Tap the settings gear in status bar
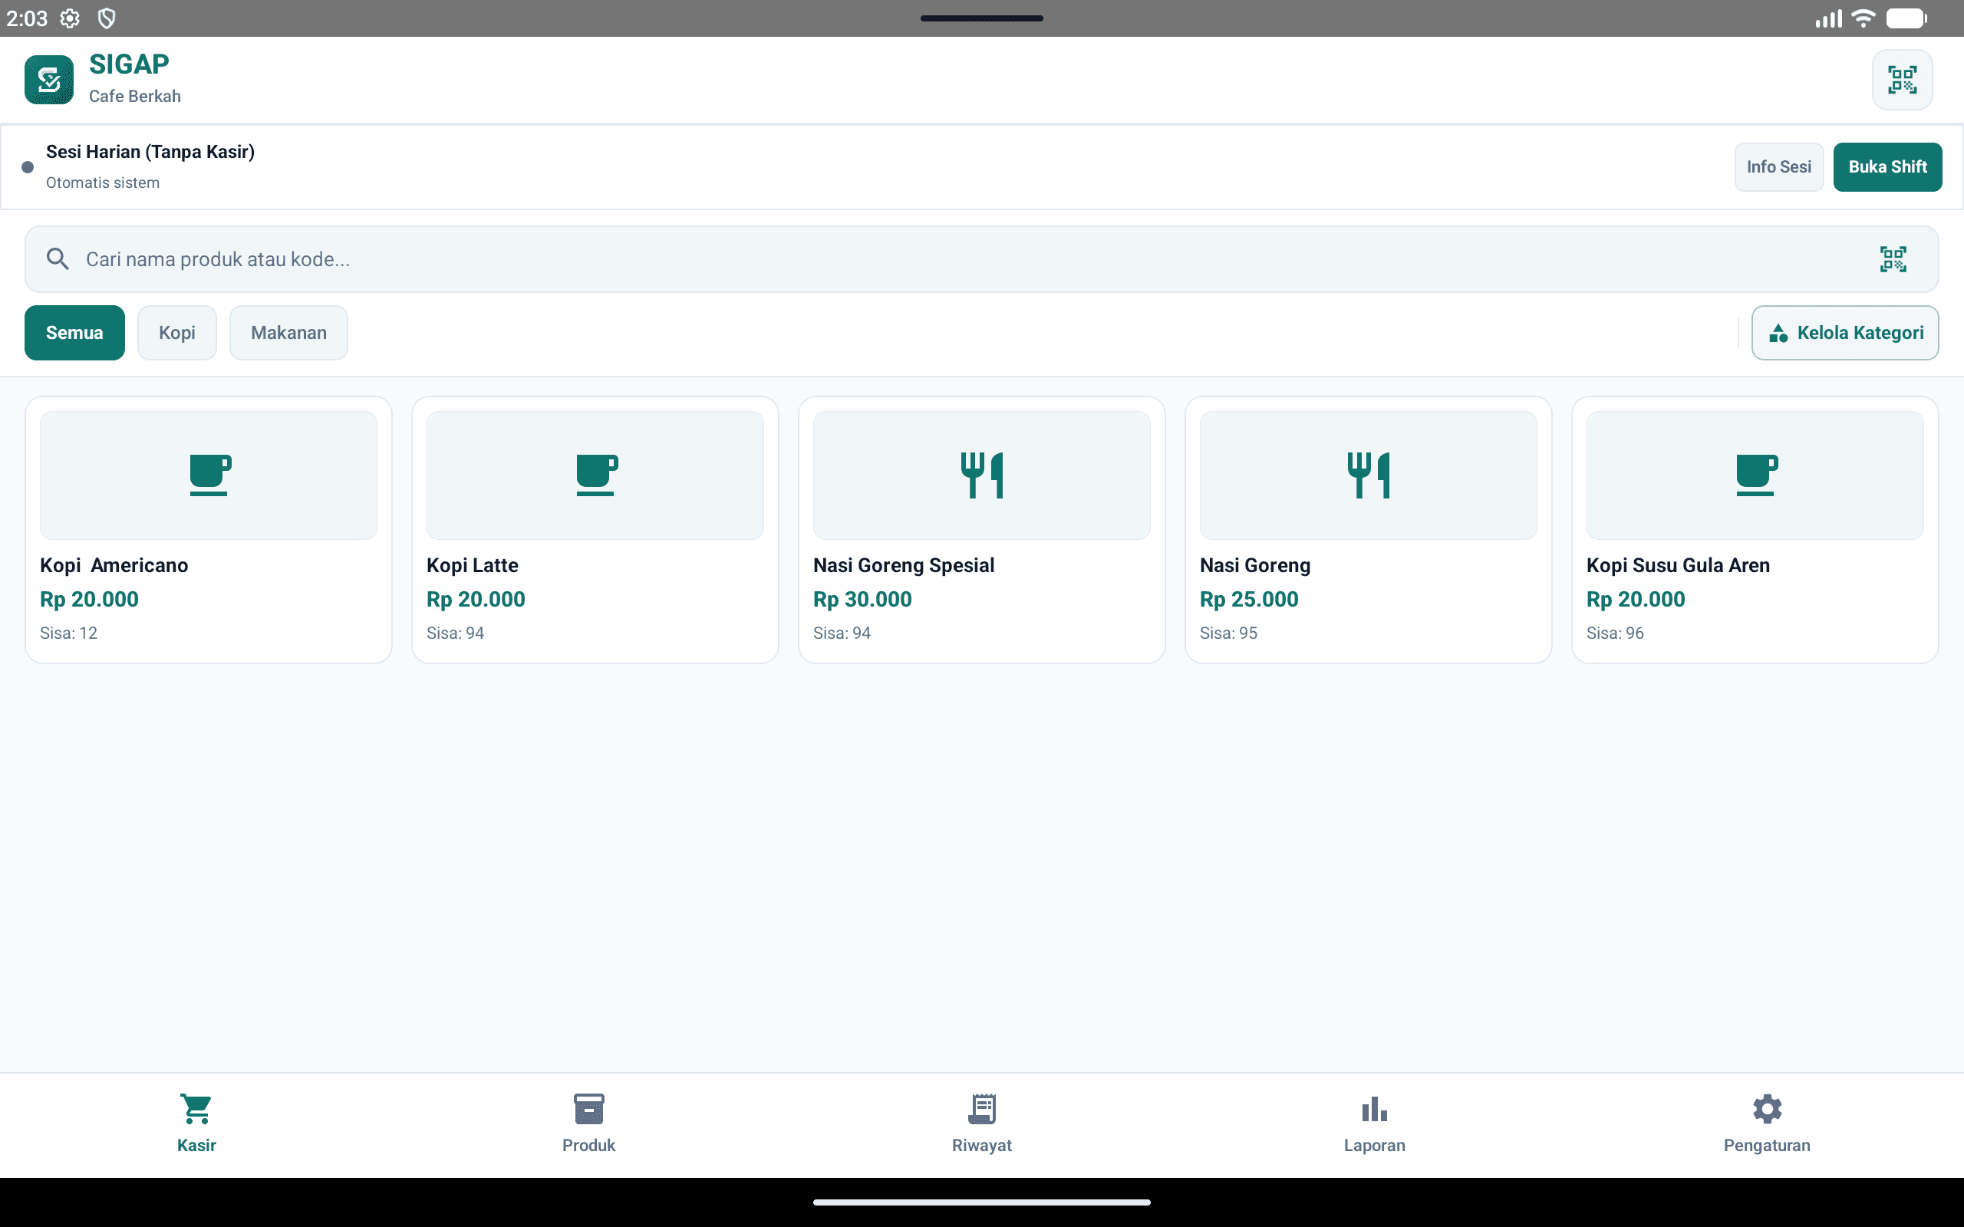The image size is (1964, 1227). pos(71,18)
